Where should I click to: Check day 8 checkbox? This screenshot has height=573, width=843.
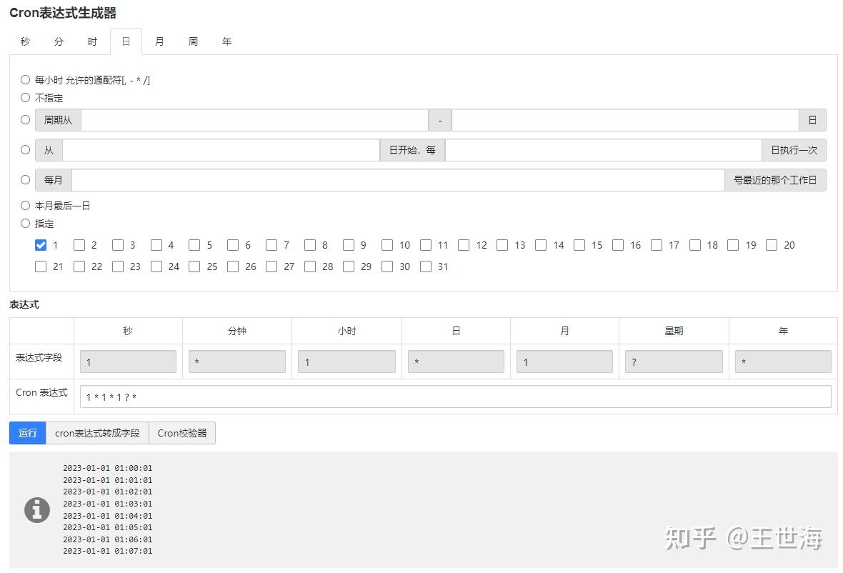pyautogui.click(x=310, y=245)
